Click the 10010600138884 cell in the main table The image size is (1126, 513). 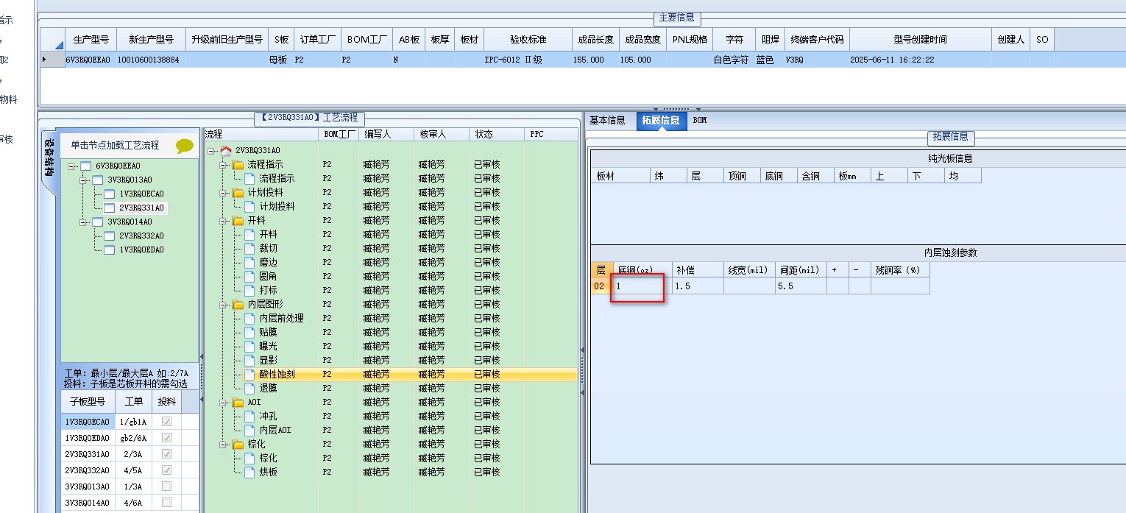(152, 60)
